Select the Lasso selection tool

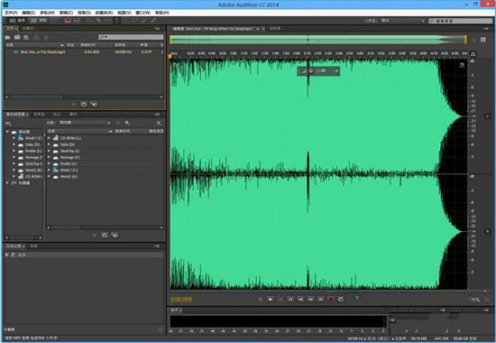135,20
